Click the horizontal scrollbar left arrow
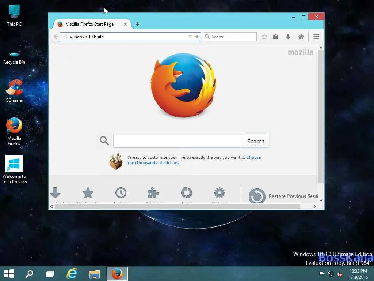Screen dimensions: 374x281 (51, 206)
